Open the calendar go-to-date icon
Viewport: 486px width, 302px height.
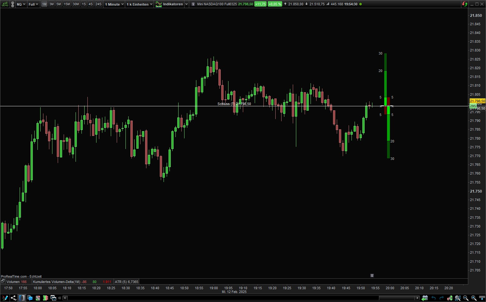[x=425, y=298]
